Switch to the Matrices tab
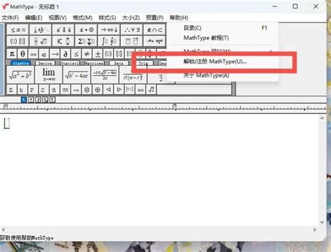Screen dimensions: 331x252 [94, 63]
